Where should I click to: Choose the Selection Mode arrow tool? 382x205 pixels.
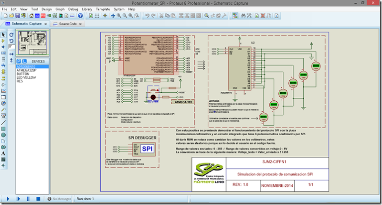click(x=3, y=35)
